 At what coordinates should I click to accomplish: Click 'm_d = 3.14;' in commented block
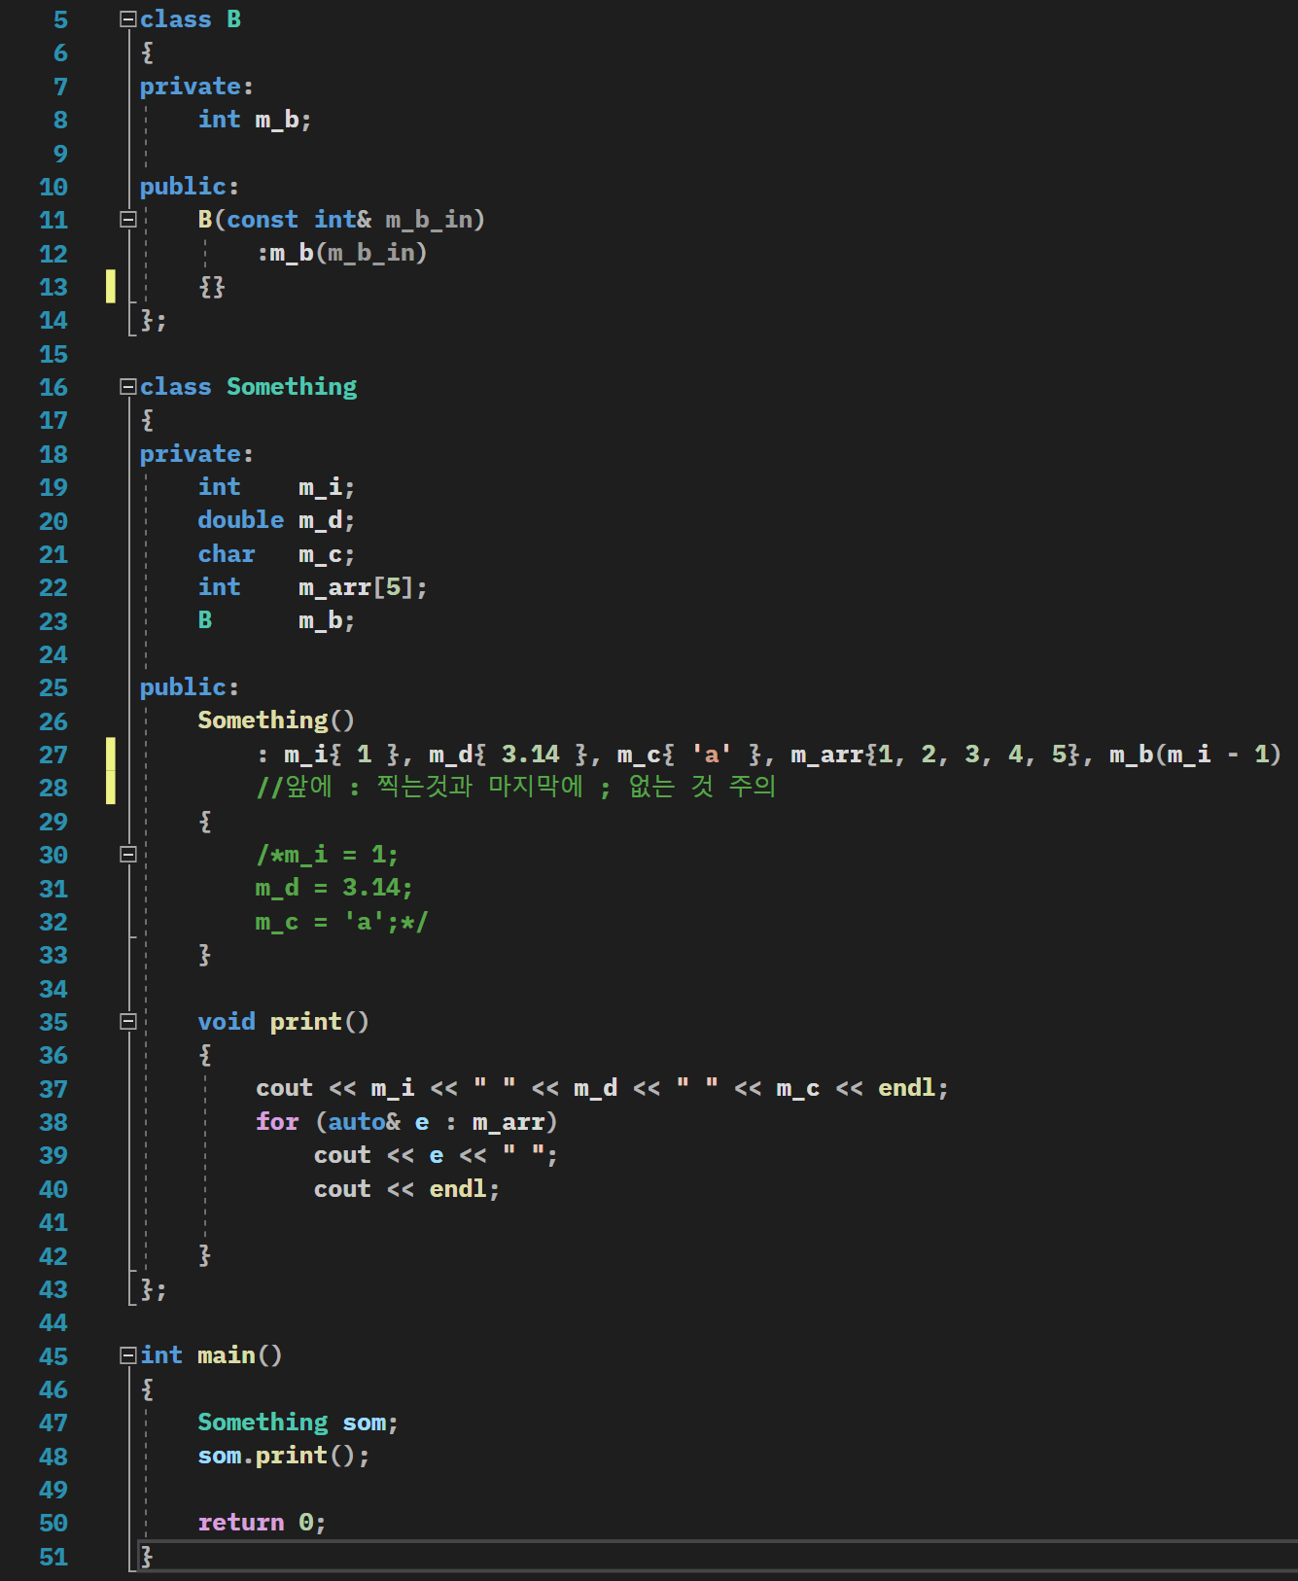pos(334,888)
